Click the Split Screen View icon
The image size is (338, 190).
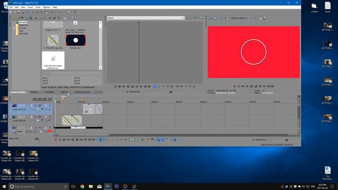coord(226,18)
